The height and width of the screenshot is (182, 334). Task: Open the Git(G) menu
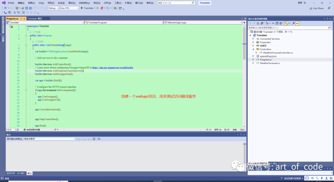tap(41, 3)
